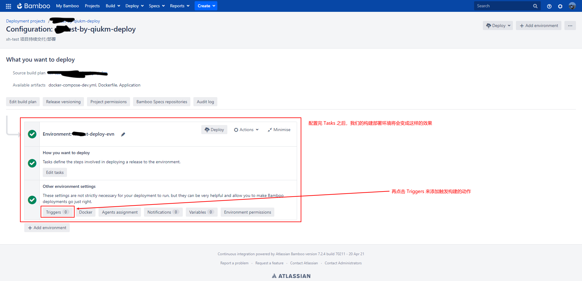Edit environment name with pencil icon

pos(123,134)
